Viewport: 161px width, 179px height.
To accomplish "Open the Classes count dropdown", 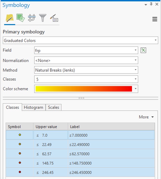I will click(86, 79).
